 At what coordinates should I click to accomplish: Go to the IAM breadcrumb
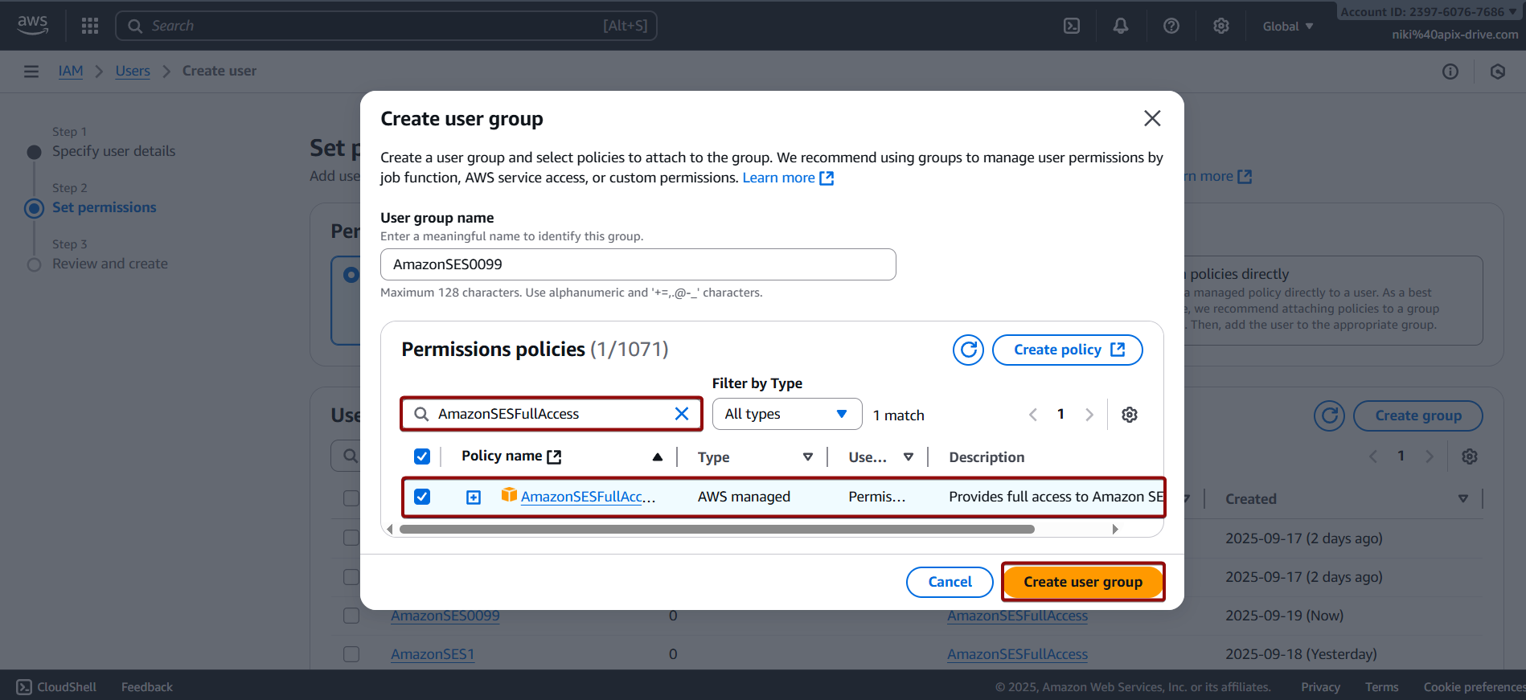(x=71, y=71)
